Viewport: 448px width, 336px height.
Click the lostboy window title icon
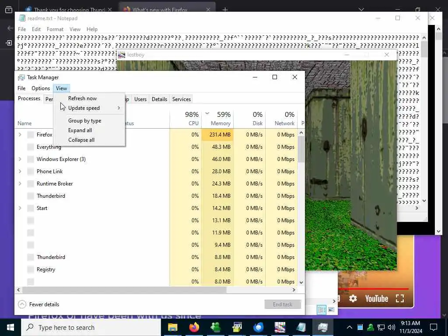click(122, 55)
